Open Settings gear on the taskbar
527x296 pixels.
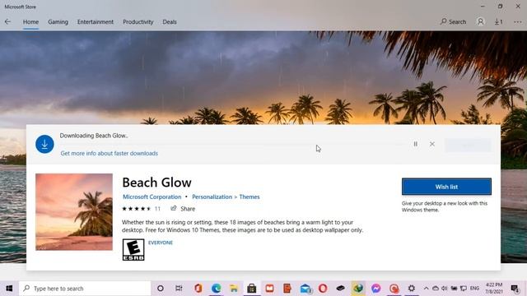click(412, 289)
